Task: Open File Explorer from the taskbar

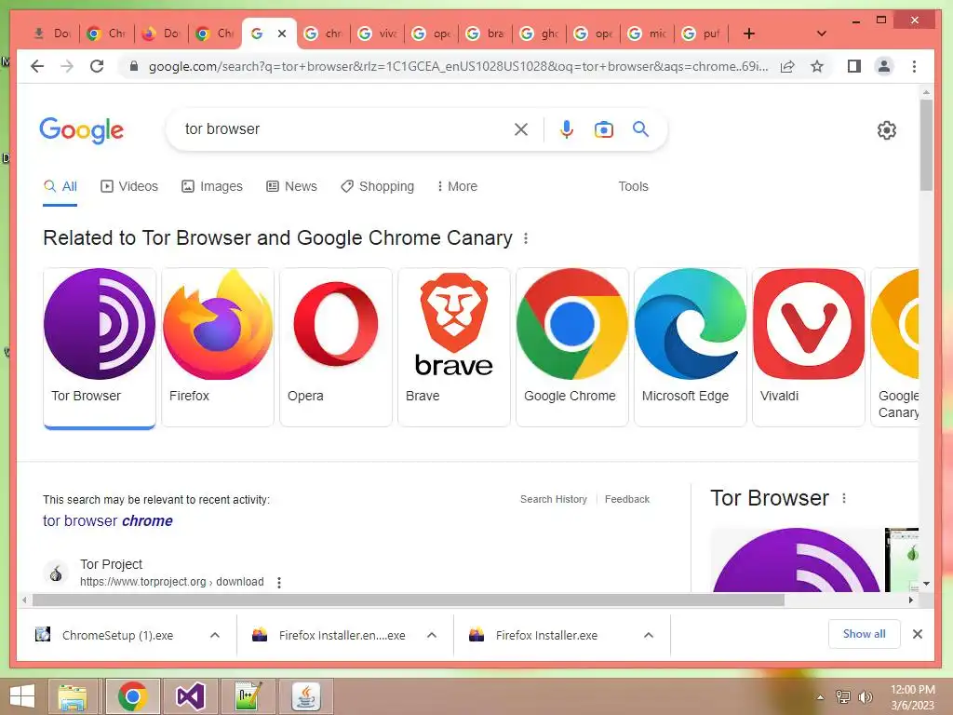Action: tap(73, 696)
